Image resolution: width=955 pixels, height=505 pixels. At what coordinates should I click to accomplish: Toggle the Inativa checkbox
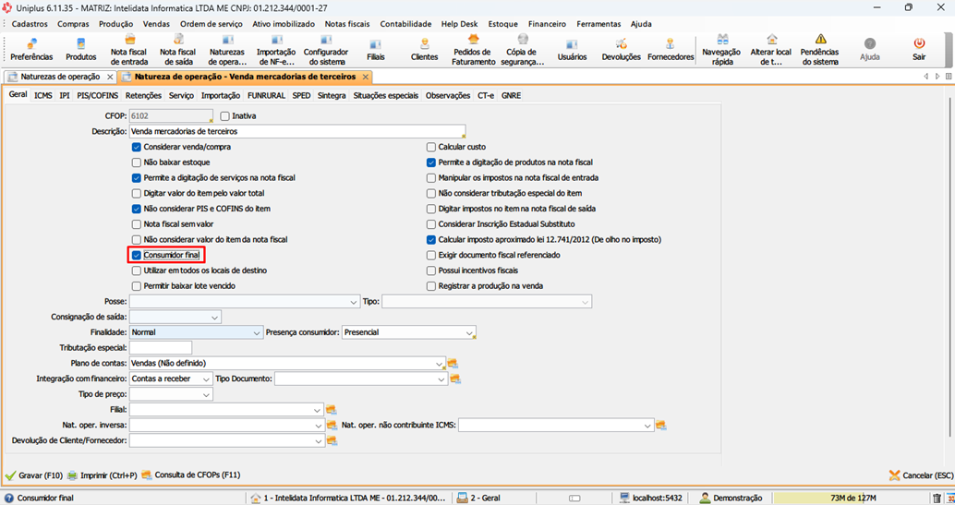tap(224, 115)
